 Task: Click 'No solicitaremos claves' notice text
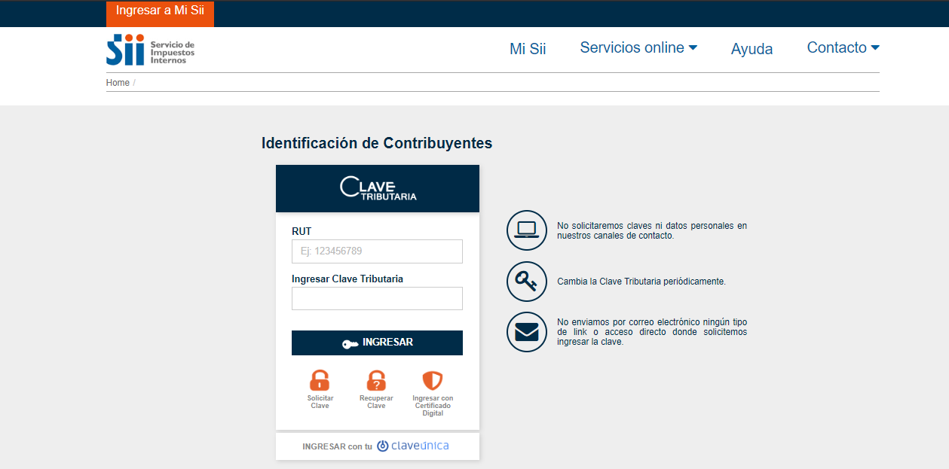point(652,230)
